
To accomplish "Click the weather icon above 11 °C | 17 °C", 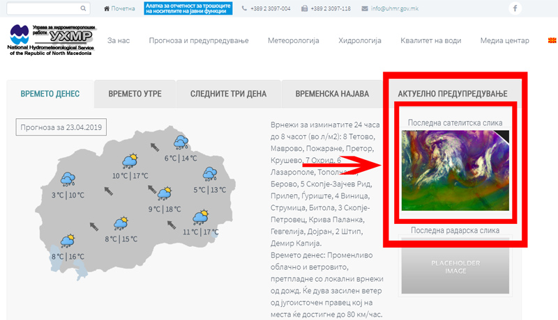I will (201, 217).
